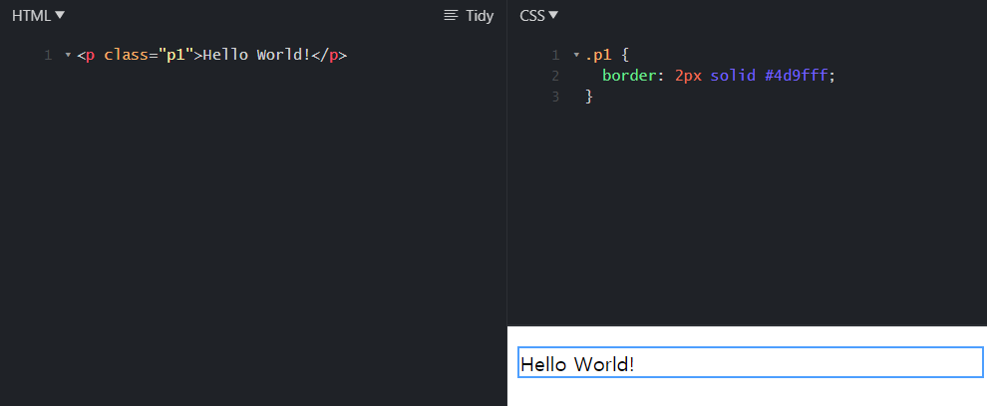Open the HTML panel dropdown
The width and height of the screenshot is (987, 406).
pyautogui.click(x=39, y=16)
